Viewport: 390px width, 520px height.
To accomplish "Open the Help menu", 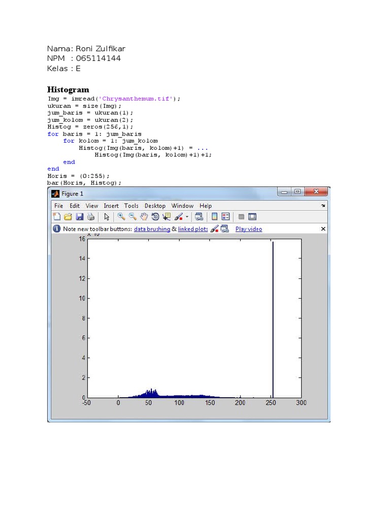I will point(206,206).
